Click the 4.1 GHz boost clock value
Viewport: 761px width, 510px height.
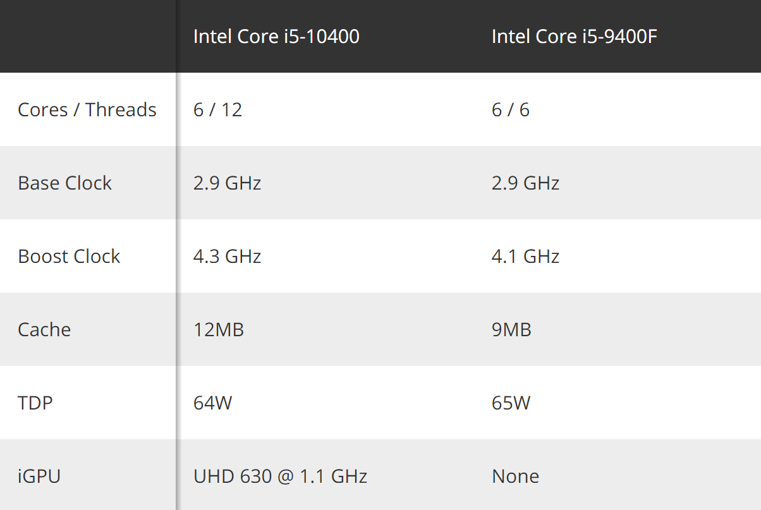[525, 257]
